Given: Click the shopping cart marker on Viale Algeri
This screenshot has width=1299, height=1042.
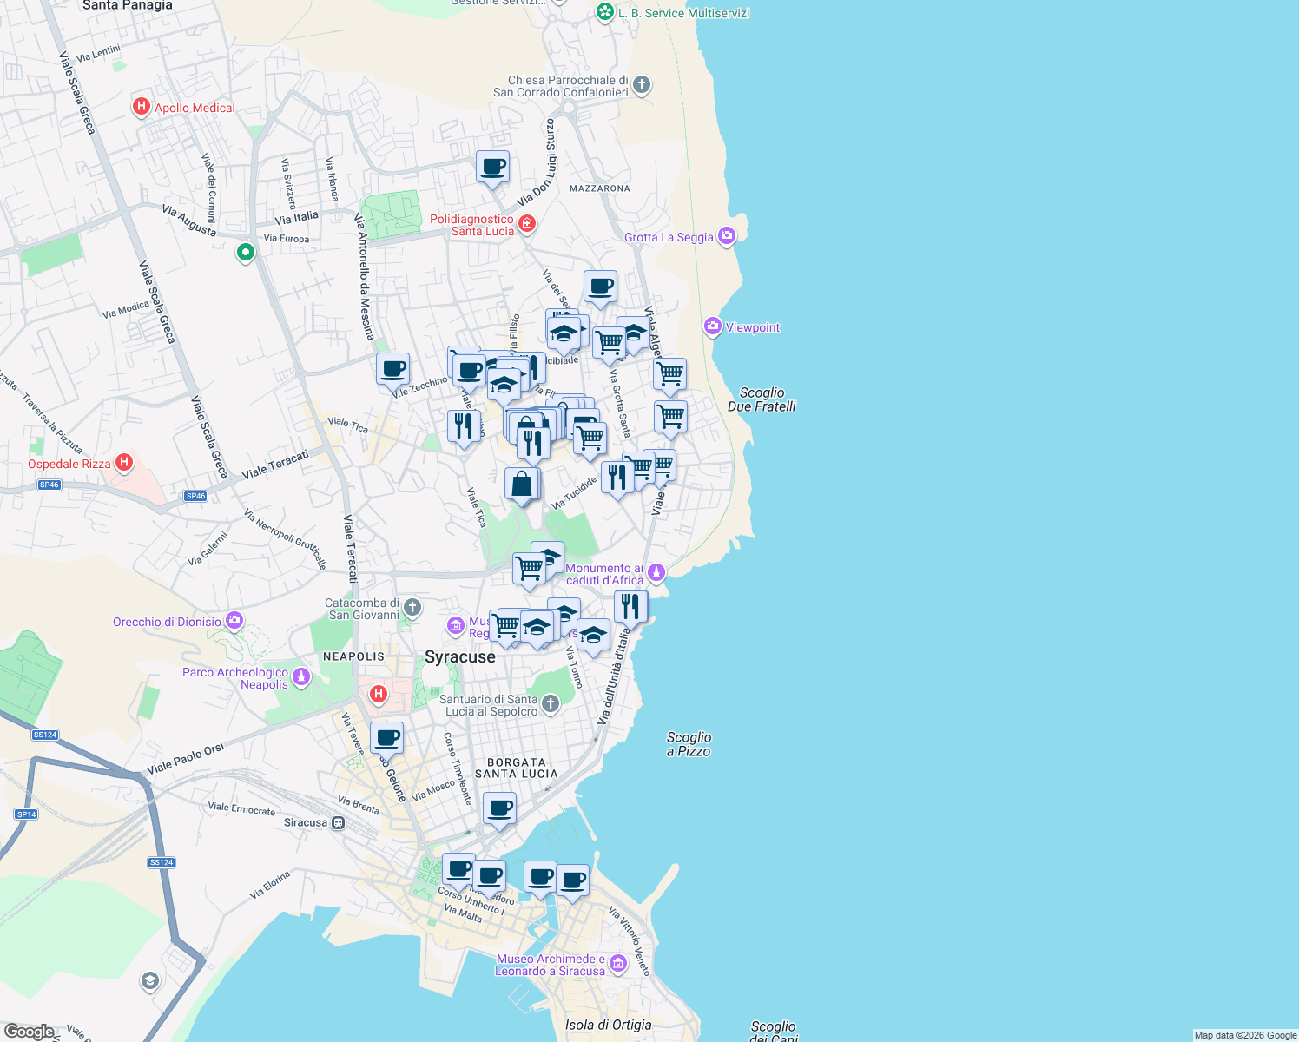Looking at the screenshot, I should click(669, 373).
